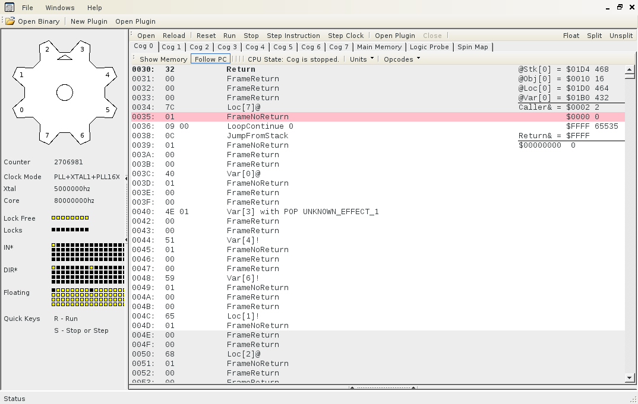Open the Opcodes dropdown
The height and width of the screenshot is (404, 638).
[402, 59]
